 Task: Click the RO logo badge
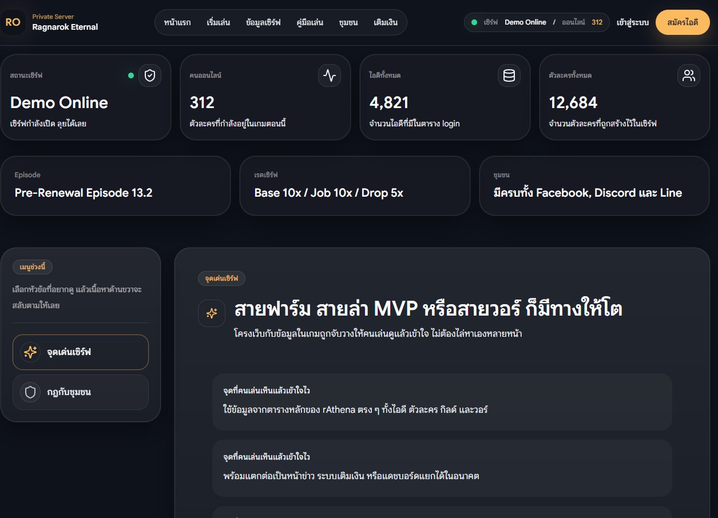point(13,22)
